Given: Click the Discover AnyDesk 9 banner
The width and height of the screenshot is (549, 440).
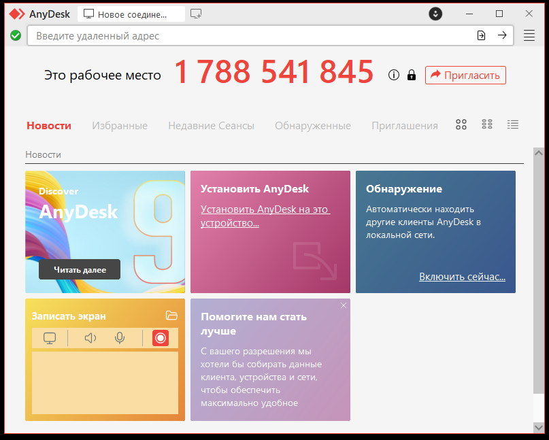Looking at the screenshot, I should tap(105, 232).
